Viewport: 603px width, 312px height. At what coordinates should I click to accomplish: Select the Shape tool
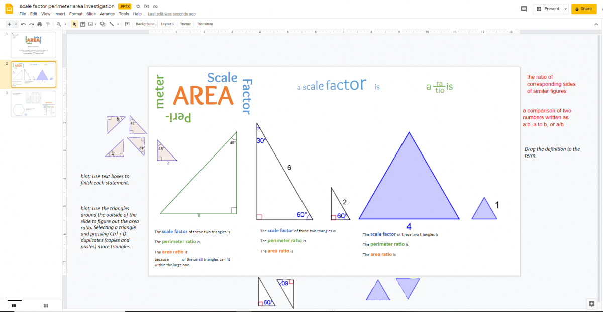click(102, 24)
